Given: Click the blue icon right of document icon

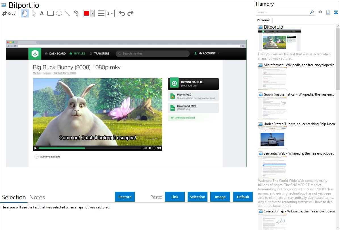Looking at the screenshot, I should 336,12.
